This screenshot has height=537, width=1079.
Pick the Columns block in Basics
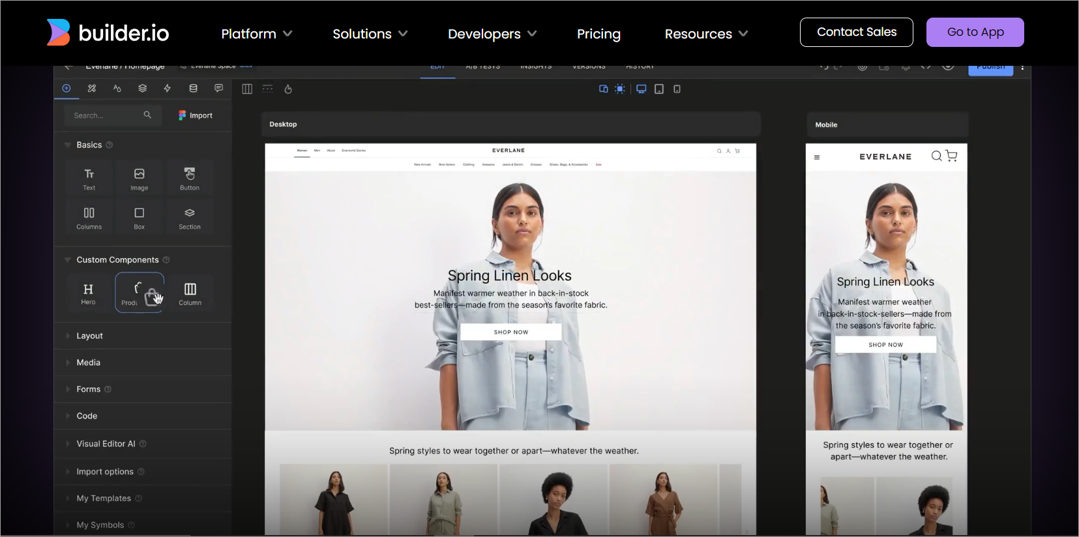[x=89, y=218]
